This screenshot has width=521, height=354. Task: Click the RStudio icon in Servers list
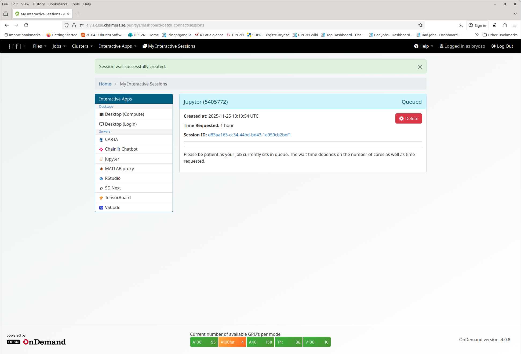tap(101, 178)
